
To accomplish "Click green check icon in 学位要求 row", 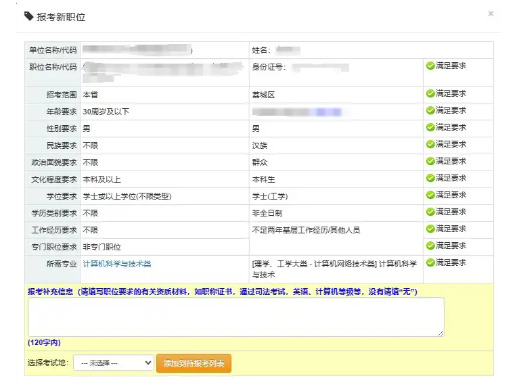I will (x=430, y=195).
